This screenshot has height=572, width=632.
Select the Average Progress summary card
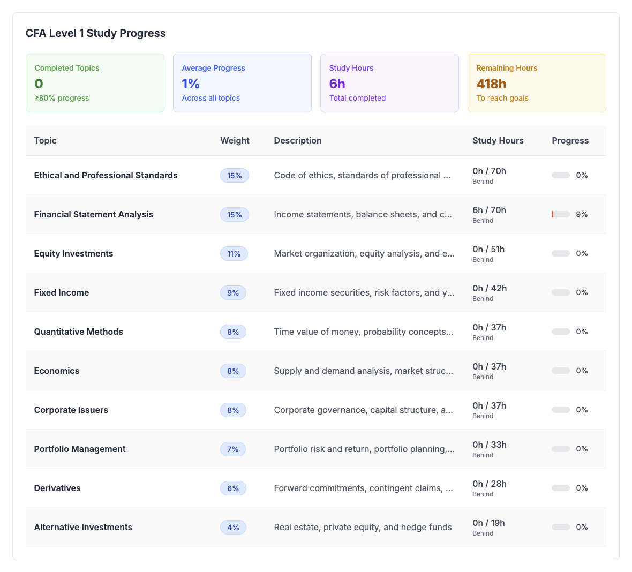(242, 83)
